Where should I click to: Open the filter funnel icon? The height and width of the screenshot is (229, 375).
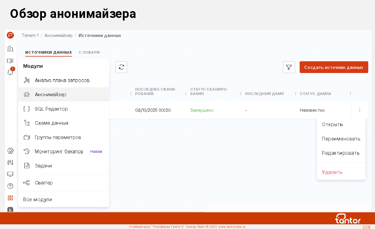coord(289,67)
